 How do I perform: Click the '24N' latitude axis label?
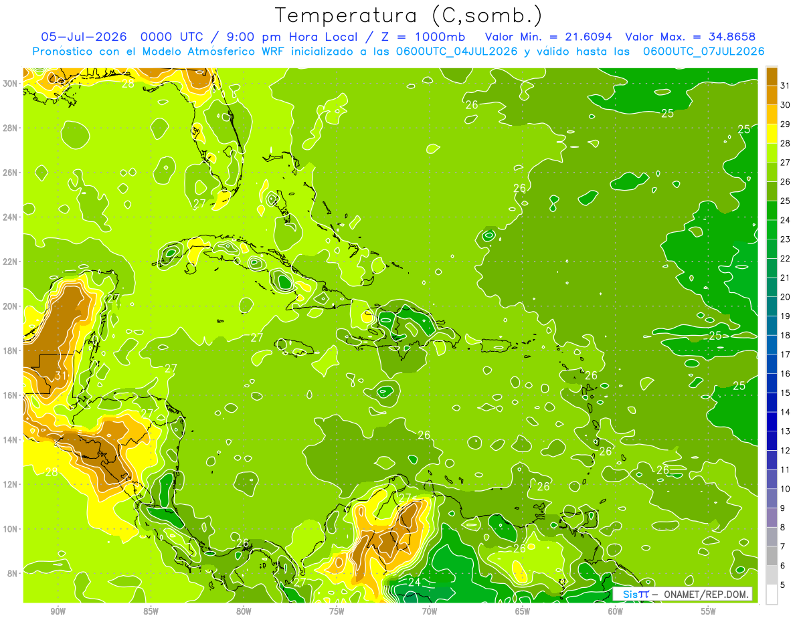coord(11,217)
